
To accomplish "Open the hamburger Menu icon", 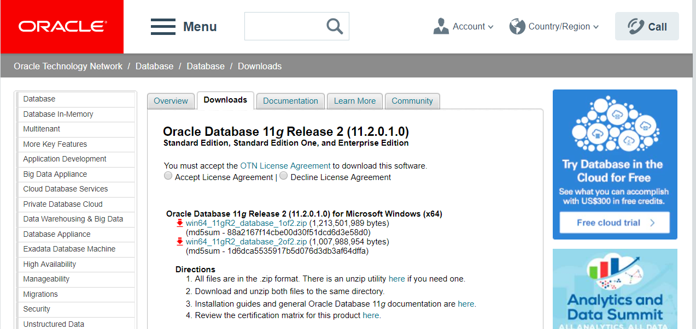I will click(163, 27).
